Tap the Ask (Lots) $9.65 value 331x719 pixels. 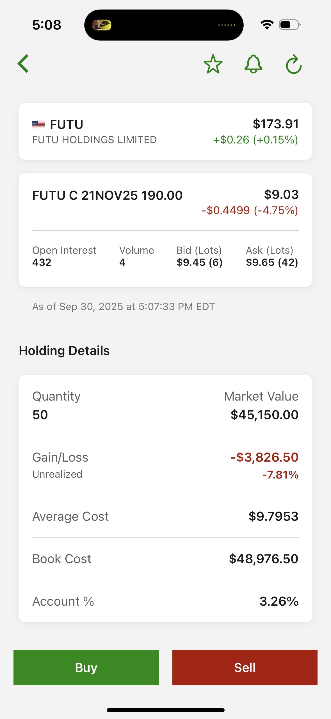click(x=272, y=262)
